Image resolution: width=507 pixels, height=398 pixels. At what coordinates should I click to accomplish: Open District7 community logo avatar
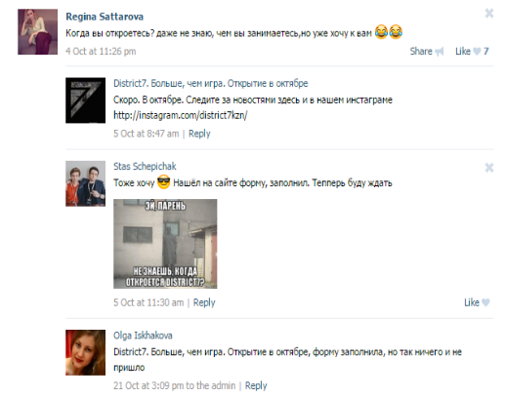pos(85,100)
